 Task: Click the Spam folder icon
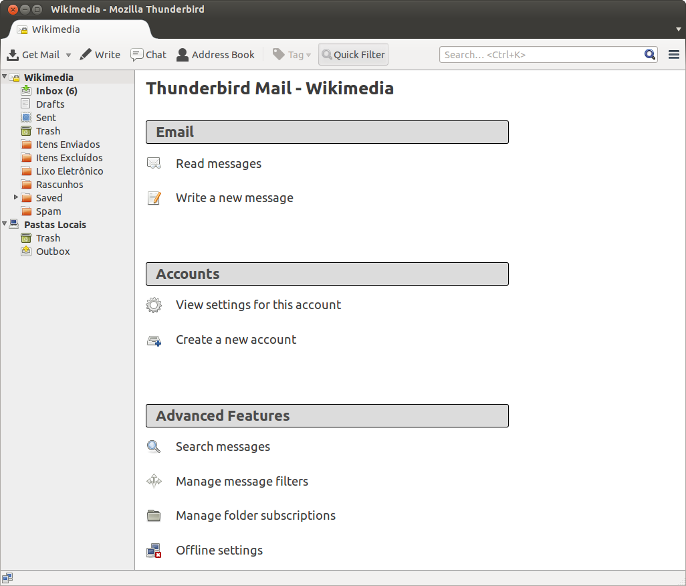26,211
